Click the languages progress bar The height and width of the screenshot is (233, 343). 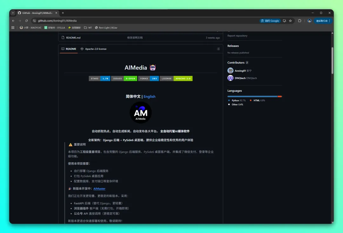point(255,97)
